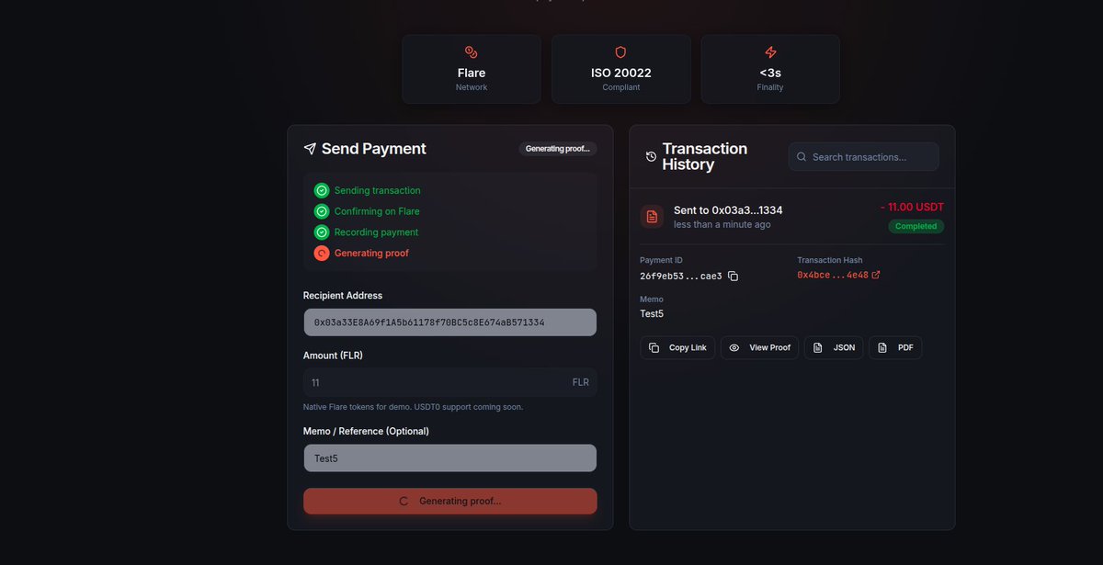Viewport: 1103px width, 565px height.
Task: Click the ISO 20022 shield icon
Action: point(620,52)
